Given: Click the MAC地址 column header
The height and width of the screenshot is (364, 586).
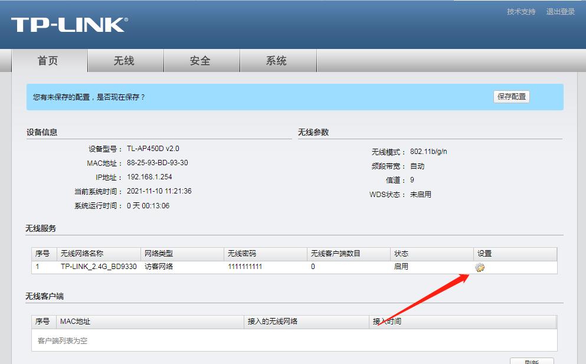Looking at the screenshot, I should coord(73,322).
